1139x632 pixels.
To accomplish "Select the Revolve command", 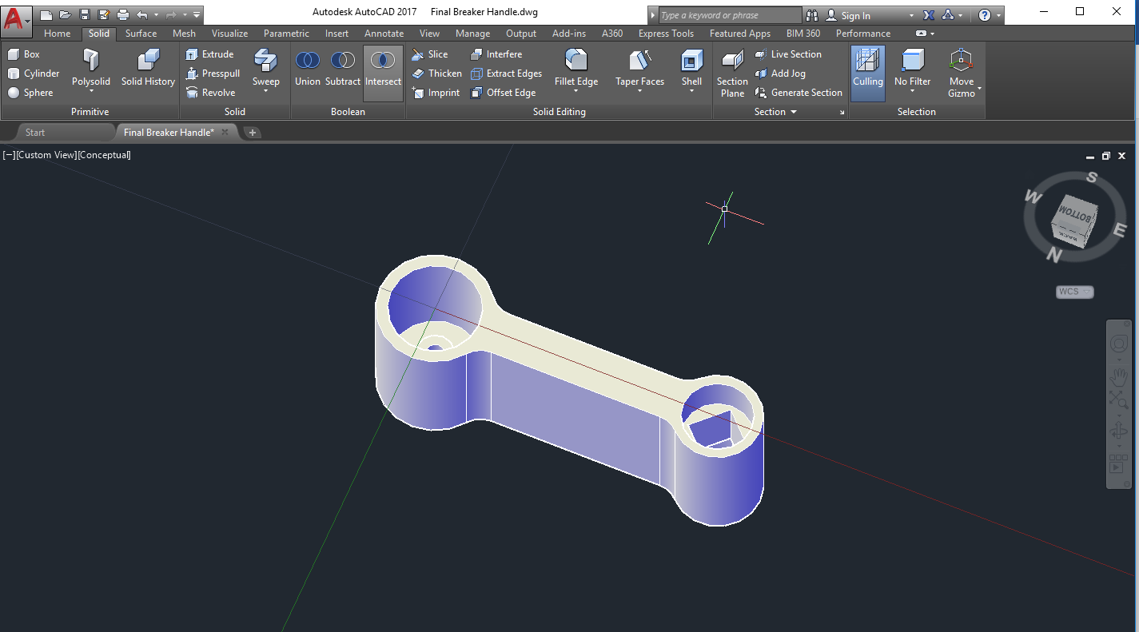I will [210, 93].
